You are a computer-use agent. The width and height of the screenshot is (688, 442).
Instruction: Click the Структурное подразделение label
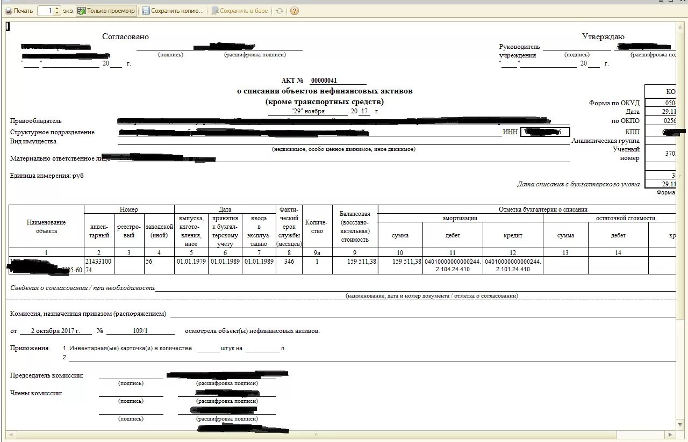coord(52,132)
